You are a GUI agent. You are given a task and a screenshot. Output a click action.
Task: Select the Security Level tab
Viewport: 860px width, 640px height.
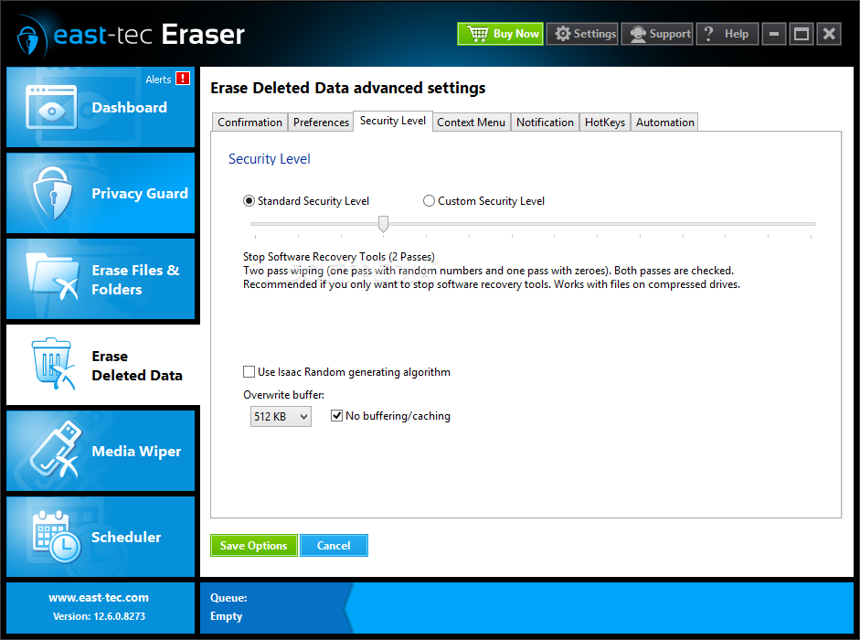point(393,121)
